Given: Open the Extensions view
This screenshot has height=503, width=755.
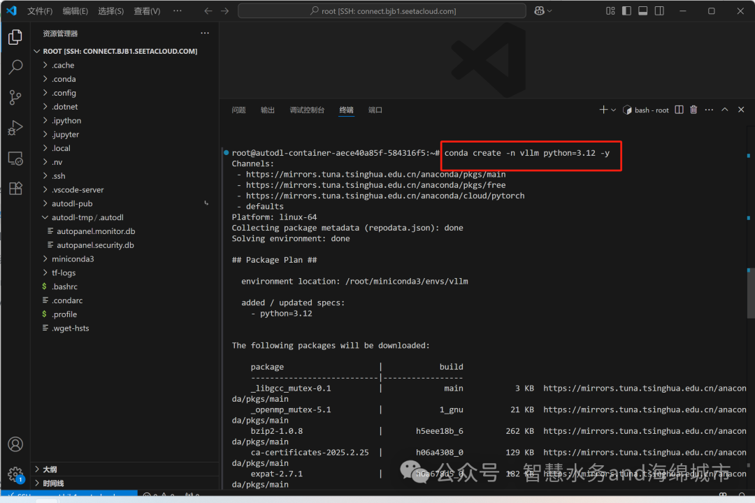Looking at the screenshot, I should [15, 188].
